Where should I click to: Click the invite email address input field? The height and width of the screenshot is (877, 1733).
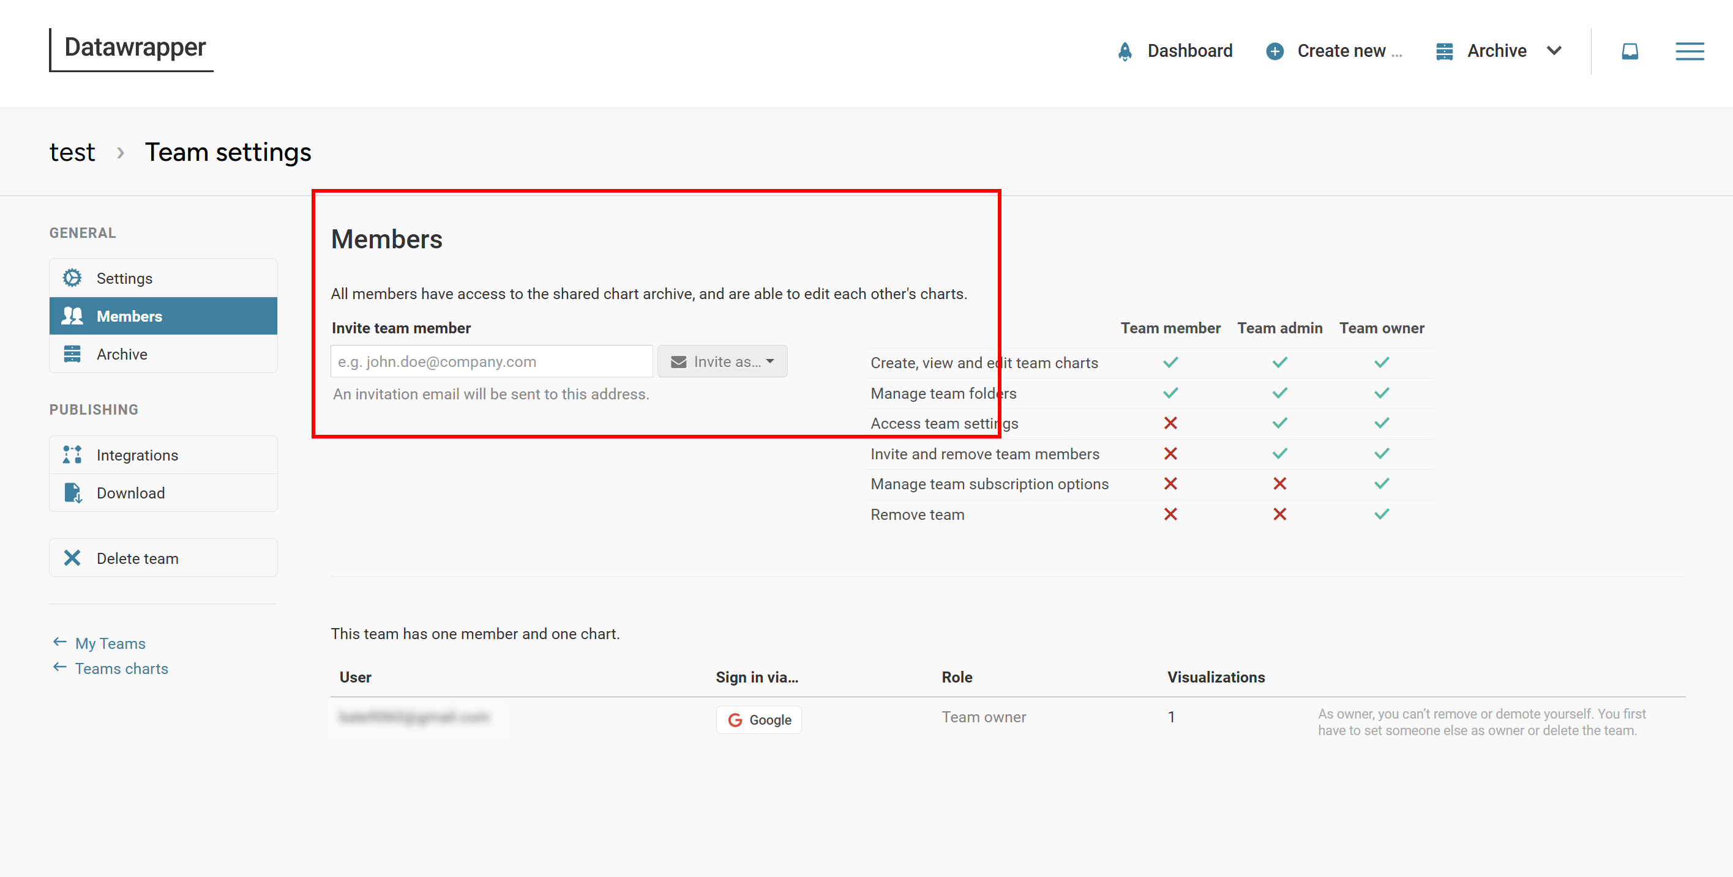pyautogui.click(x=491, y=361)
